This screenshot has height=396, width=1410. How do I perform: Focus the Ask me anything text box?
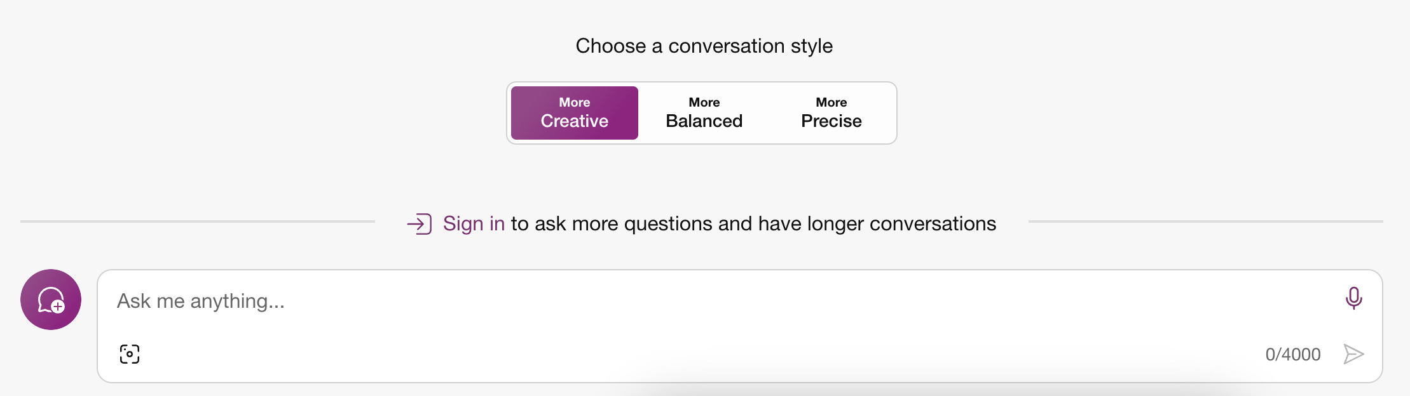(699, 301)
